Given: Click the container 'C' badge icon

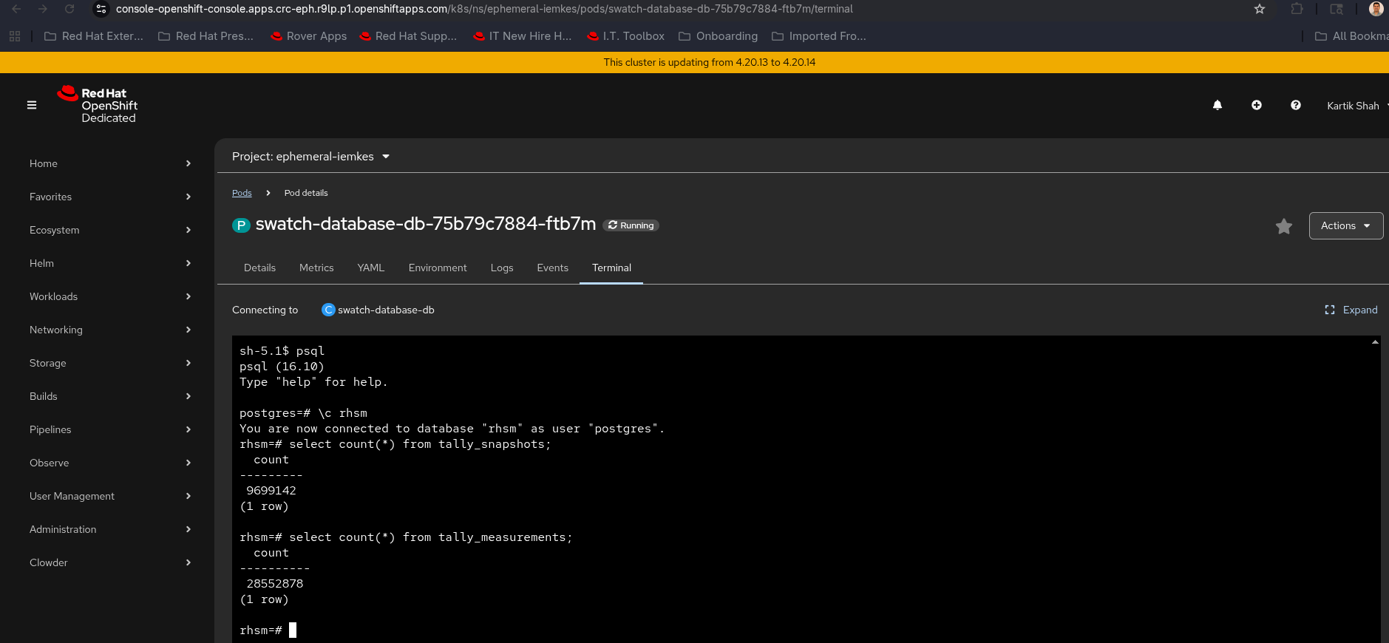Looking at the screenshot, I should coord(328,310).
